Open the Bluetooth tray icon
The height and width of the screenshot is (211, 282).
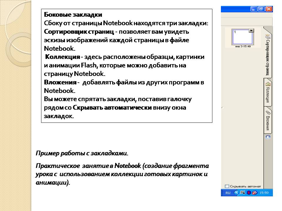pyautogui.click(x=249, y=193)
